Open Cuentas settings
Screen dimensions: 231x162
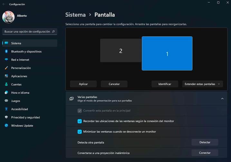pos(30,84)
